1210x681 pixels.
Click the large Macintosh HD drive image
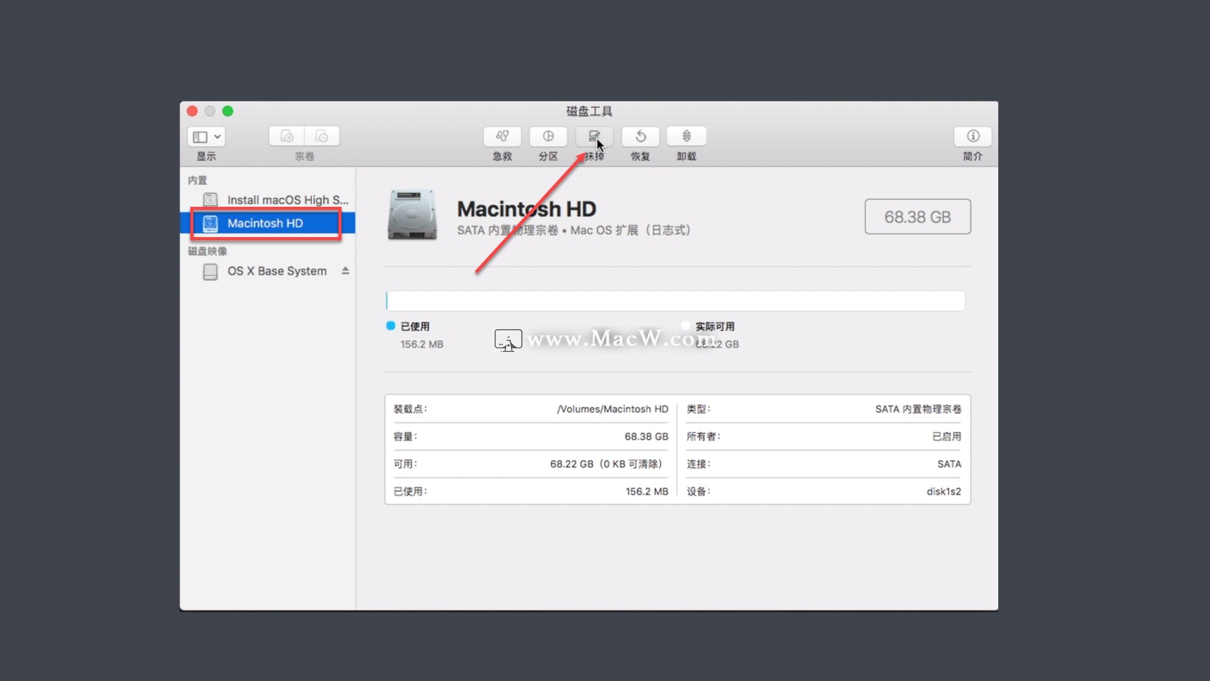pyautogui.click(x=412, y=216)
